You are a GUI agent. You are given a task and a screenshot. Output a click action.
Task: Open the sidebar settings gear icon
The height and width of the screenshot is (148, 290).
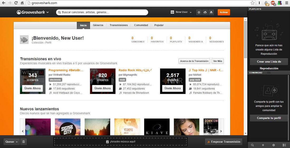click(x=274, y=145)
